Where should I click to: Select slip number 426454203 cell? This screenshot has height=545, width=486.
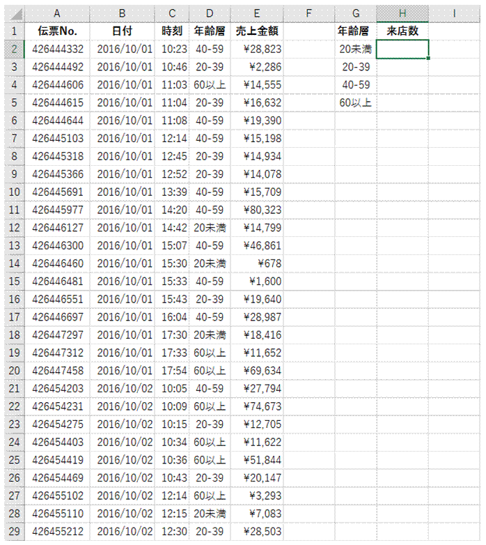tap(57, 389)
